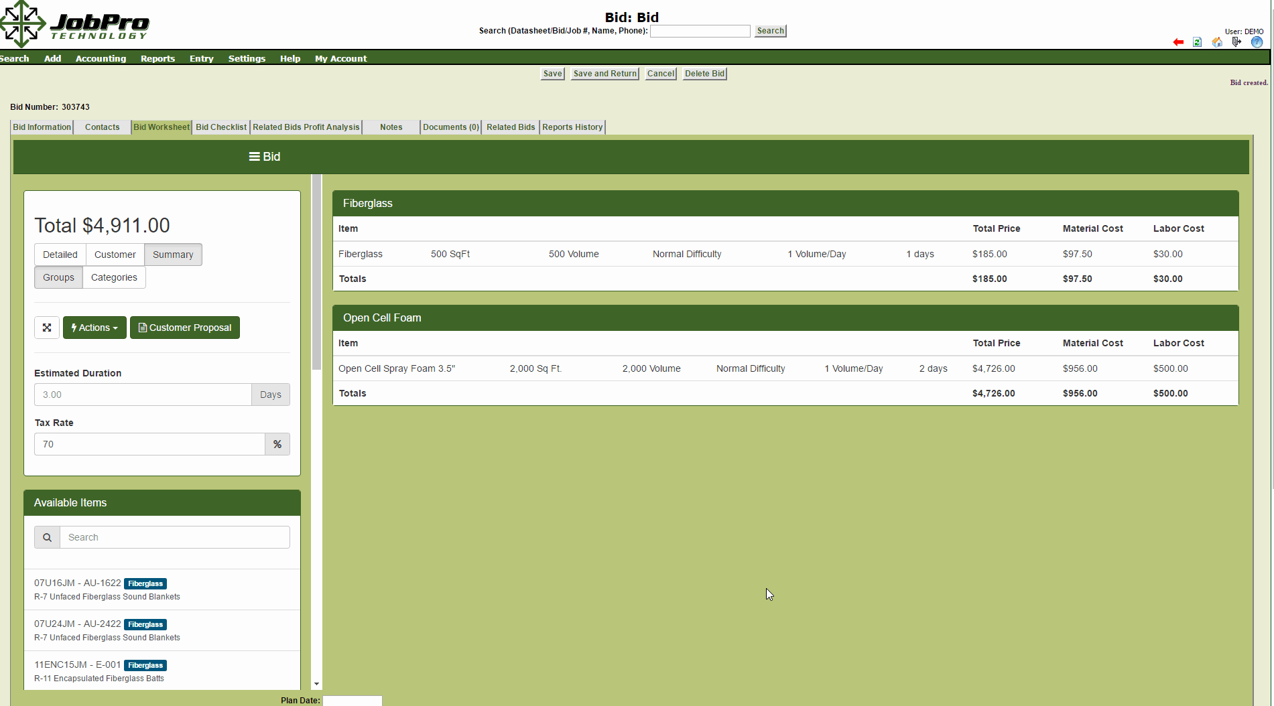The height and width of the screenshot is (706, 1274).
Task: Open the home page icon
Action: click(1216, 42)
